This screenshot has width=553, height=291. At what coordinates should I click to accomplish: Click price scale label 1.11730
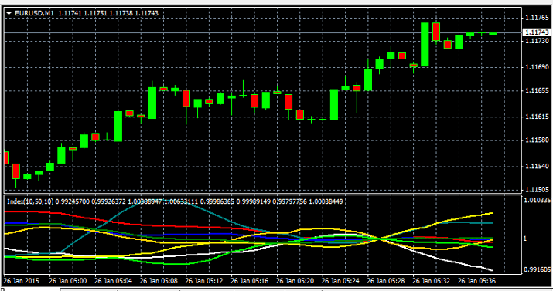(x=537, y=41)
